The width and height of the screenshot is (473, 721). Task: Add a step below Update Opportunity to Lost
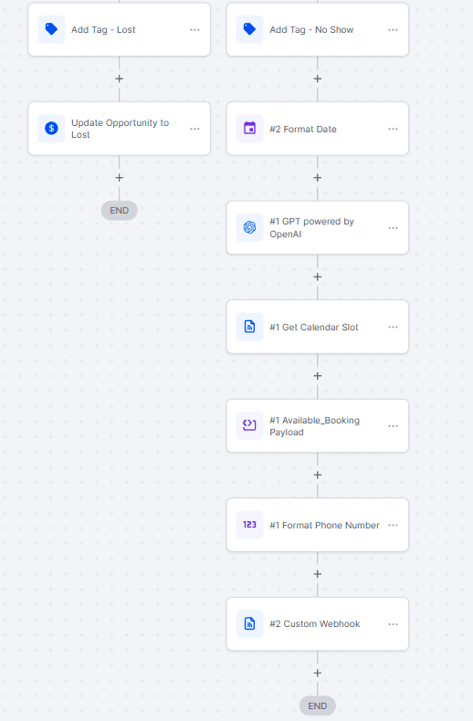120,177
